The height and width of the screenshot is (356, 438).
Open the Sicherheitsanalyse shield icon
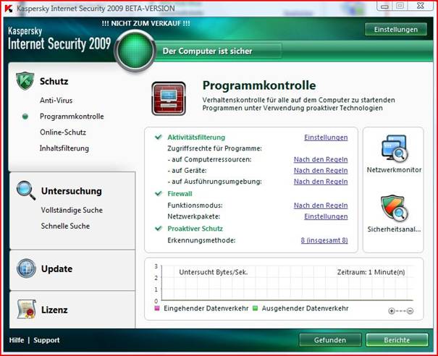click(x=395, y=208)
